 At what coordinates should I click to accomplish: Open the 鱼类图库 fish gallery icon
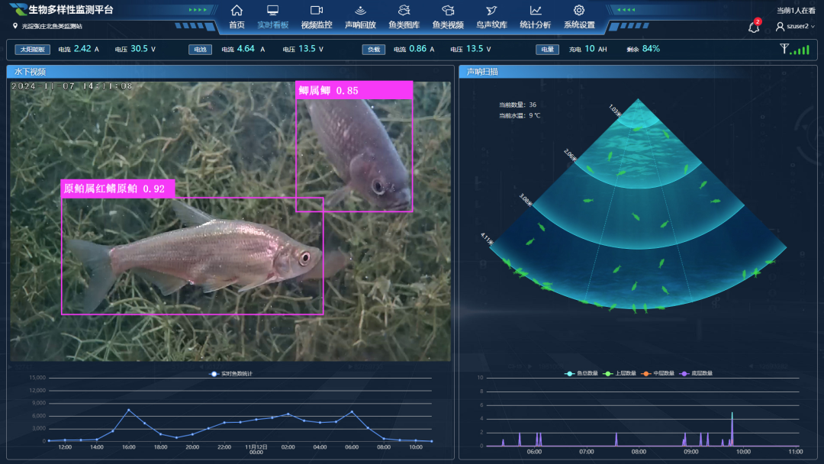404,11
